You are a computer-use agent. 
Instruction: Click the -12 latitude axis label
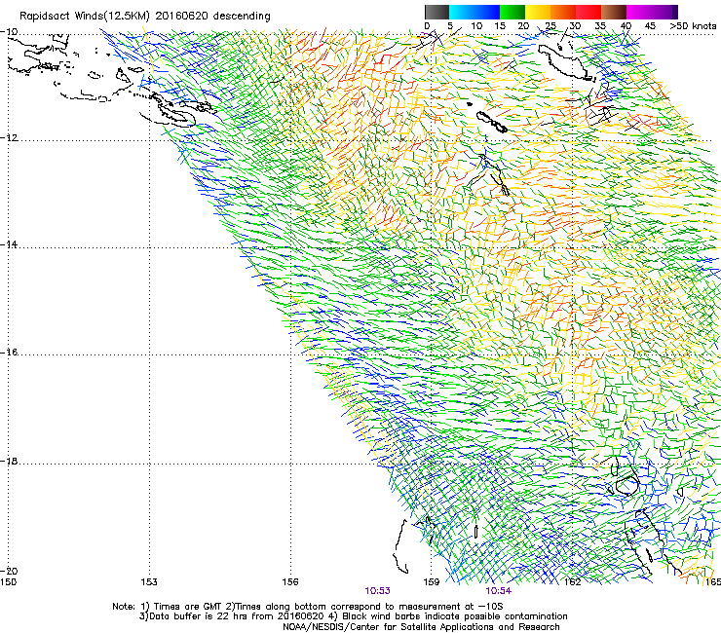[x=9, y=138]
